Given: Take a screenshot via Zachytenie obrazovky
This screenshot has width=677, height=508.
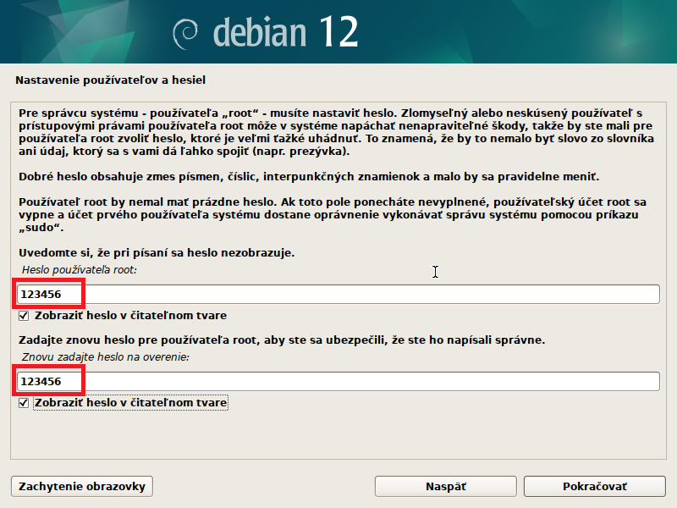Looking at the screenshot, I should [x=82, y=487].
